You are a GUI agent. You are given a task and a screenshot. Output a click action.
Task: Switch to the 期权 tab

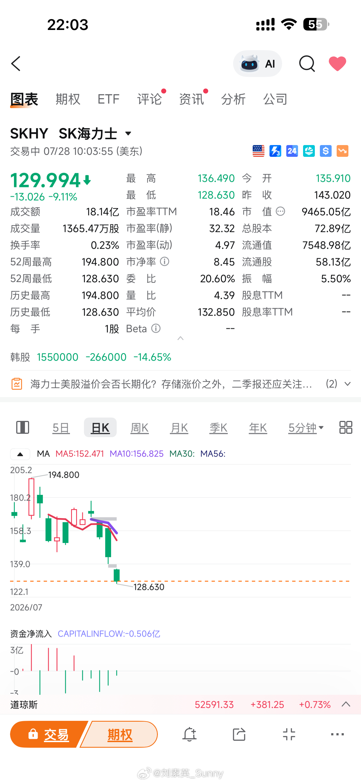(x=68, y=99)
